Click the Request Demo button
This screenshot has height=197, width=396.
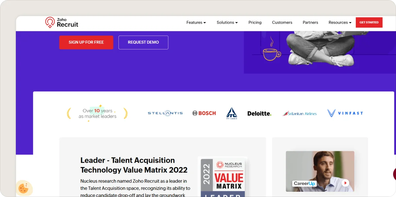click(143, 42)
